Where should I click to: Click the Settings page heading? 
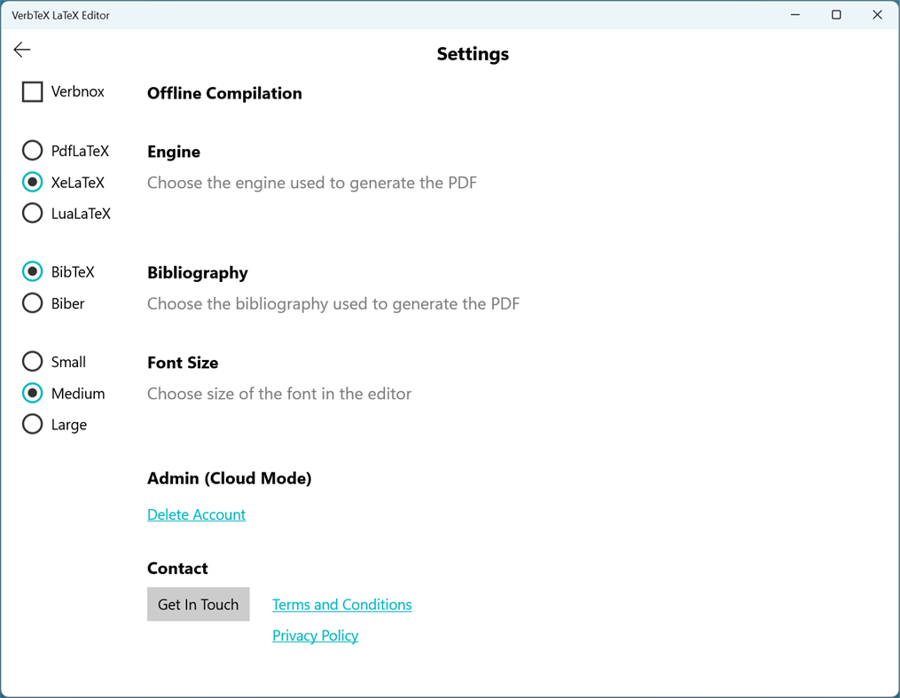point(472,53)
